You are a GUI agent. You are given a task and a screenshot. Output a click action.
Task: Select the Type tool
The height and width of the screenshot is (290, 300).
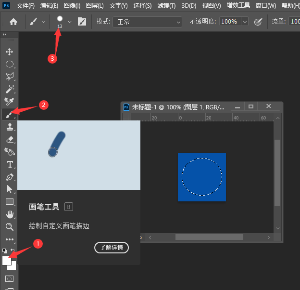10,164
